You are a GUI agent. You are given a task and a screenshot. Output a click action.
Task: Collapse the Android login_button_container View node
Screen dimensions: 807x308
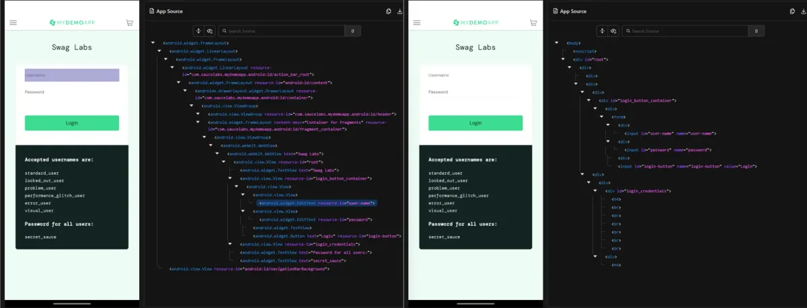coord(231,178)
